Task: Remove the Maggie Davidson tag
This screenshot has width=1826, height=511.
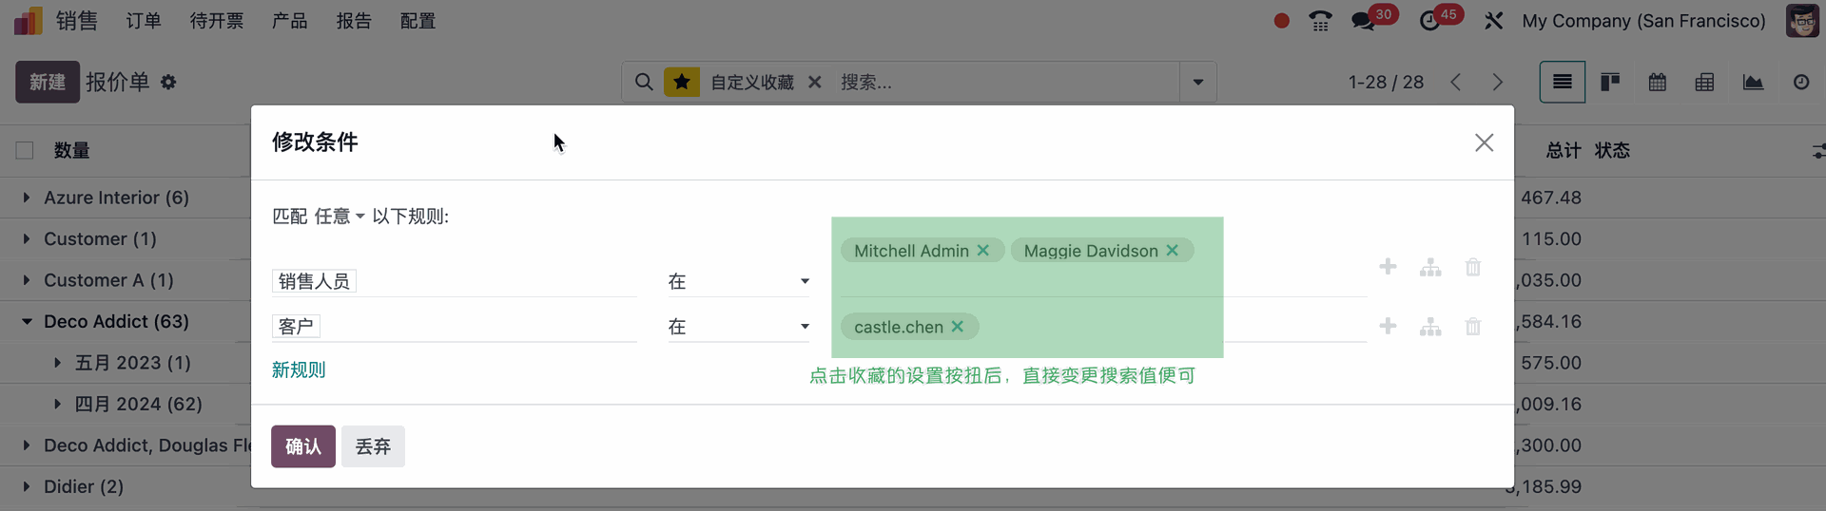Action: click(1173, 251)
